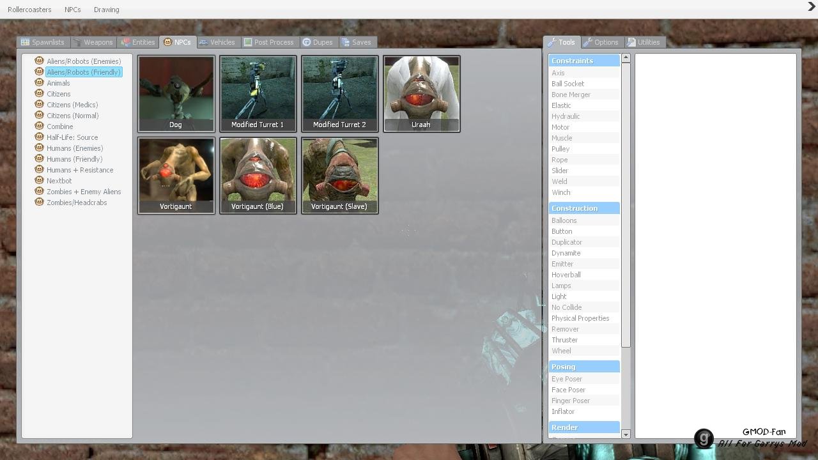Screen dimensions: 818x460
Task: Click the tool list scroll down arrow
Action: click(626, 434)
